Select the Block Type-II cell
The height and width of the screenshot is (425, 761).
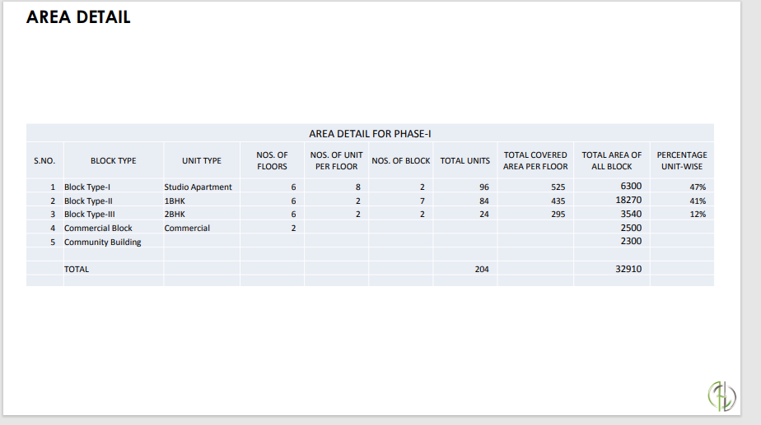(x=88, y=201)
